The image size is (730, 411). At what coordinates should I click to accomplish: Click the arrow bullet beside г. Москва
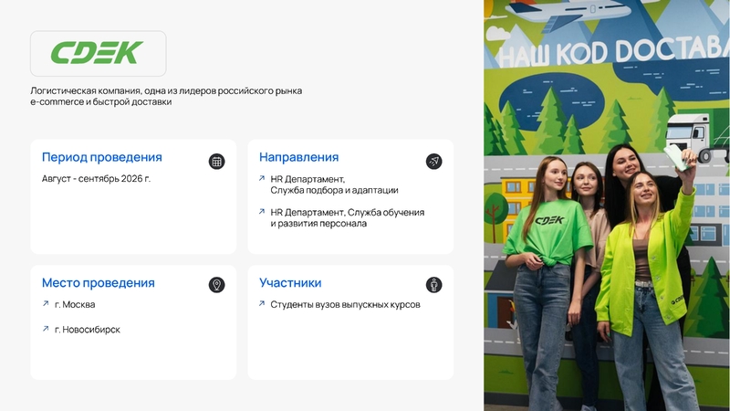pos(46,304)
